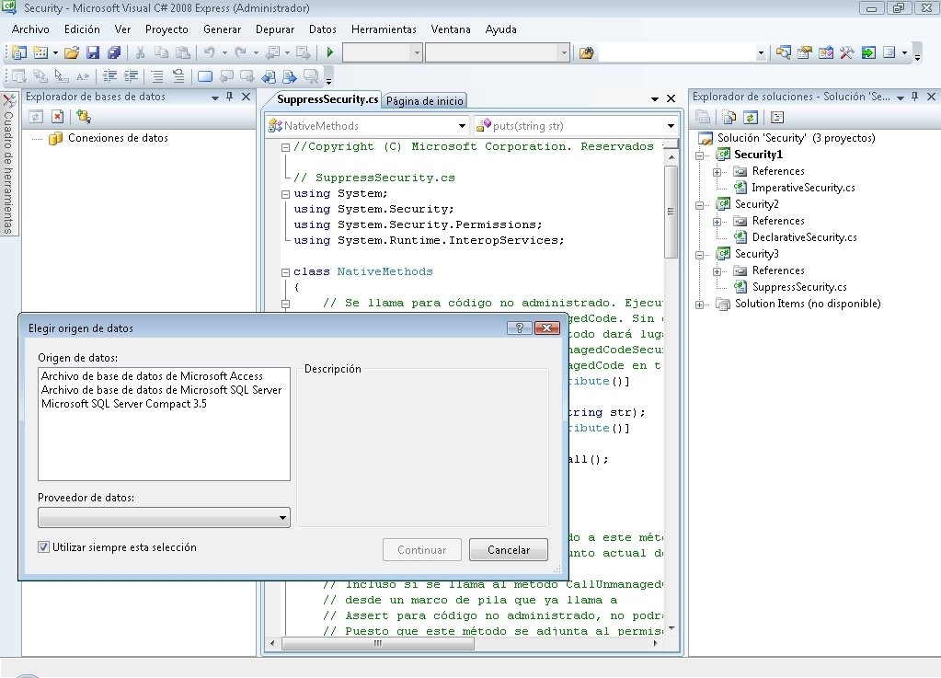
Task: Open the Add New Item dropdown arrow
Action: coord(55,52)
